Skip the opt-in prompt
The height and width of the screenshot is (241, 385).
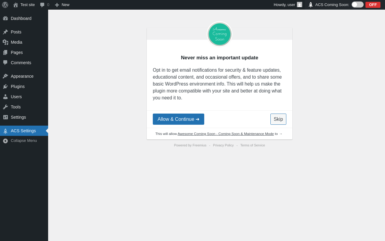[278, 119]
